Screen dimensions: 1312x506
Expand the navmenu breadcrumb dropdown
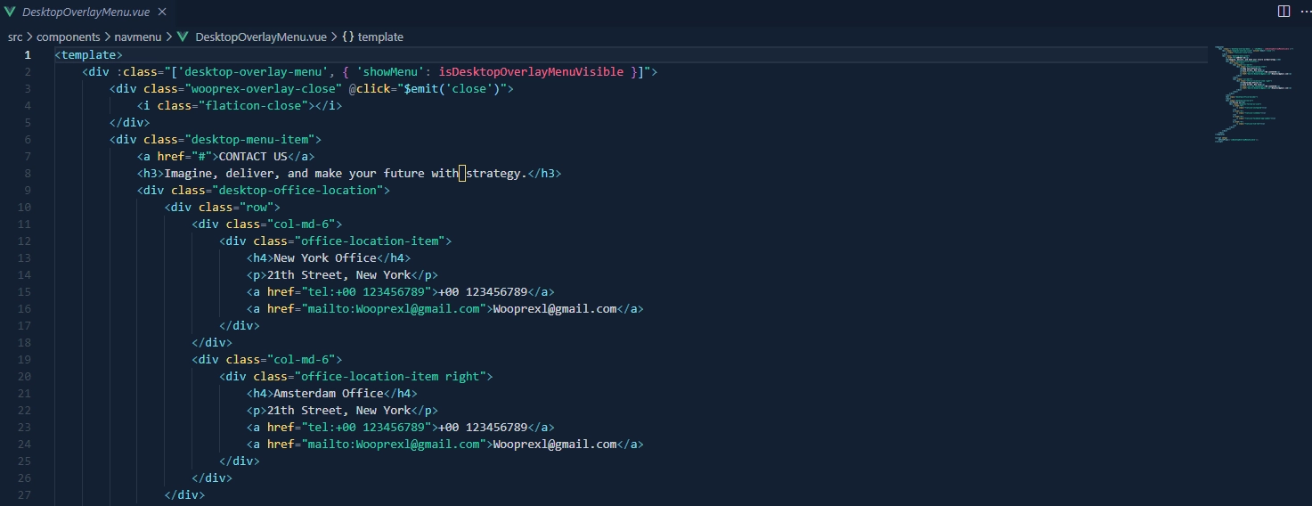[137, 37]
